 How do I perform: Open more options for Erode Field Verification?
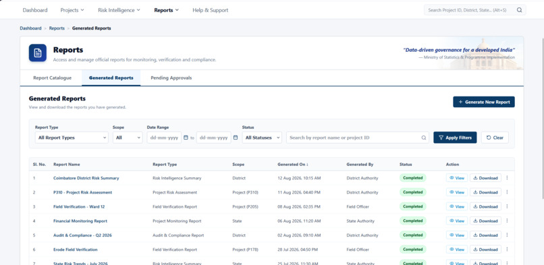click(x=507, y=249)
